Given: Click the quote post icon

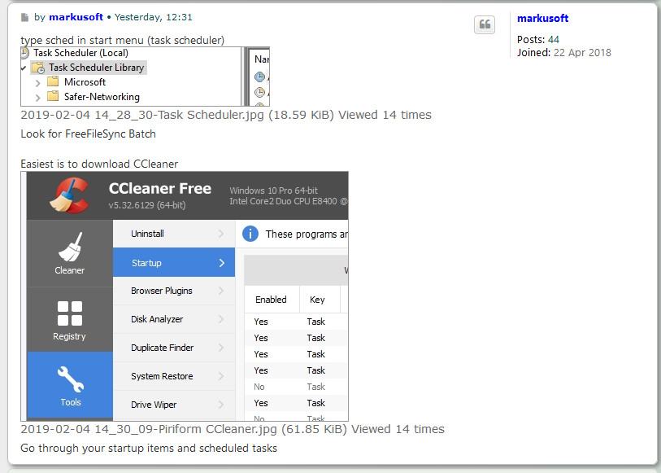Looking at the screenshot, I should coord(485,24).
